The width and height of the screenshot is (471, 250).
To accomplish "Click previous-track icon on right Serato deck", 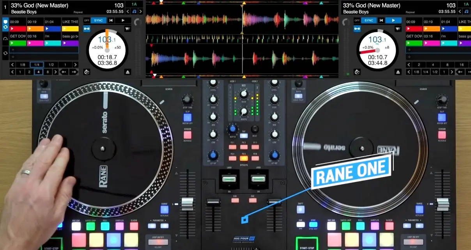I will (381, 20).
